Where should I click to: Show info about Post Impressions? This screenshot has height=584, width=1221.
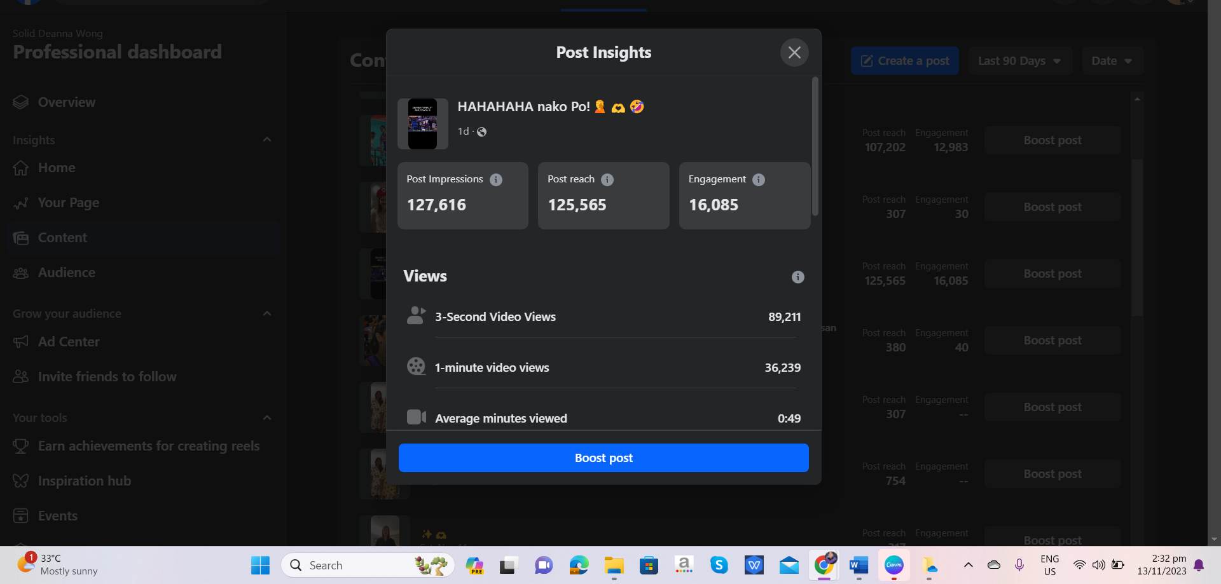coord(496,180)
